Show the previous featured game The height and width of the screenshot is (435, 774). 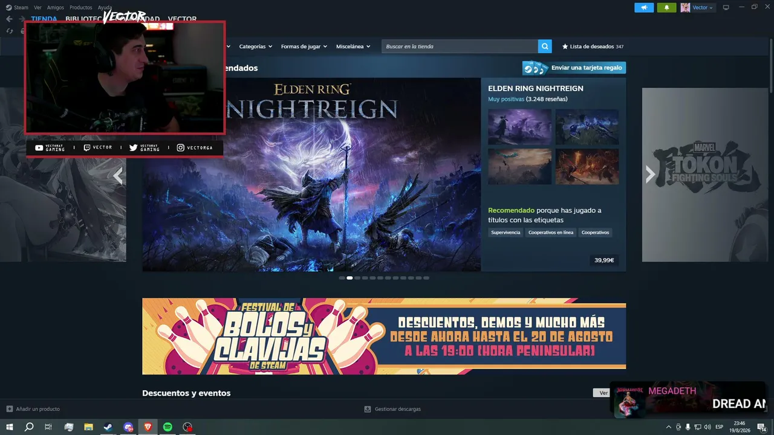click(x=118, y=175)
